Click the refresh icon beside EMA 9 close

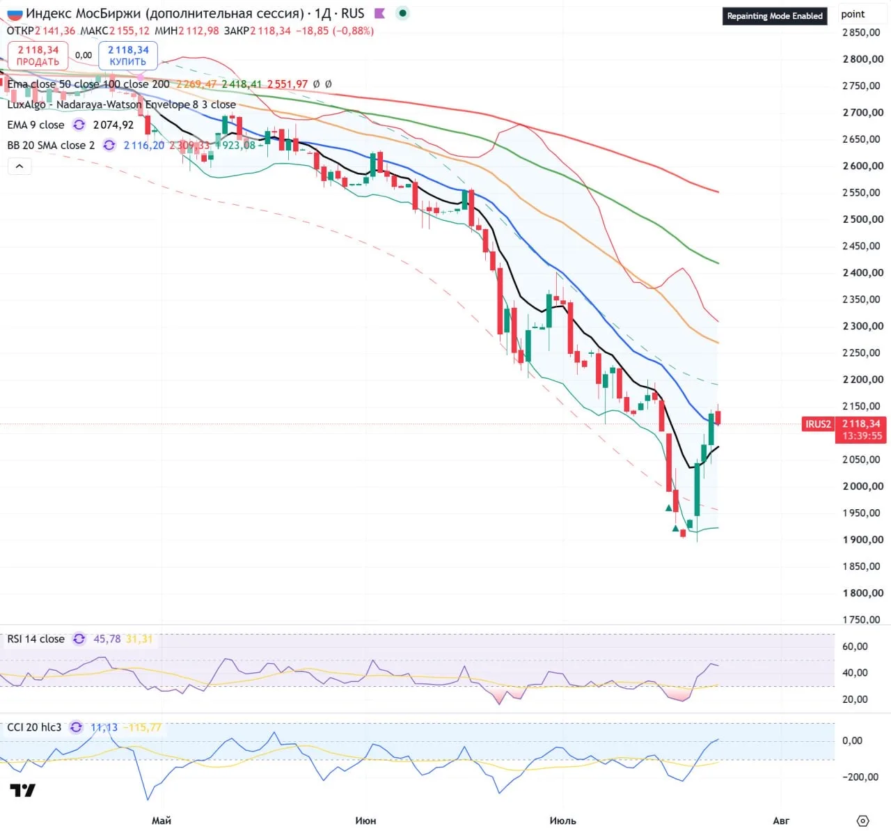[x=79, y=125]
